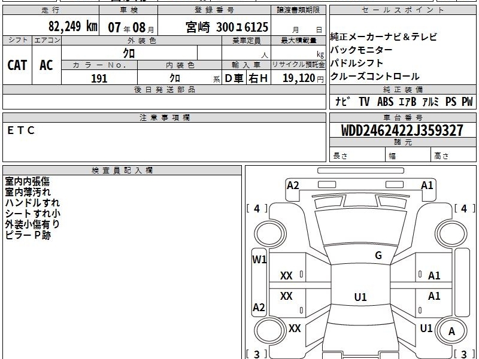Click the エアB equipment label

tap(408, 102)
